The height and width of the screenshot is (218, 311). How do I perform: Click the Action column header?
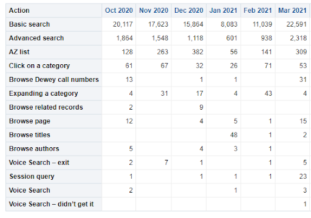[x=19, y=10]
